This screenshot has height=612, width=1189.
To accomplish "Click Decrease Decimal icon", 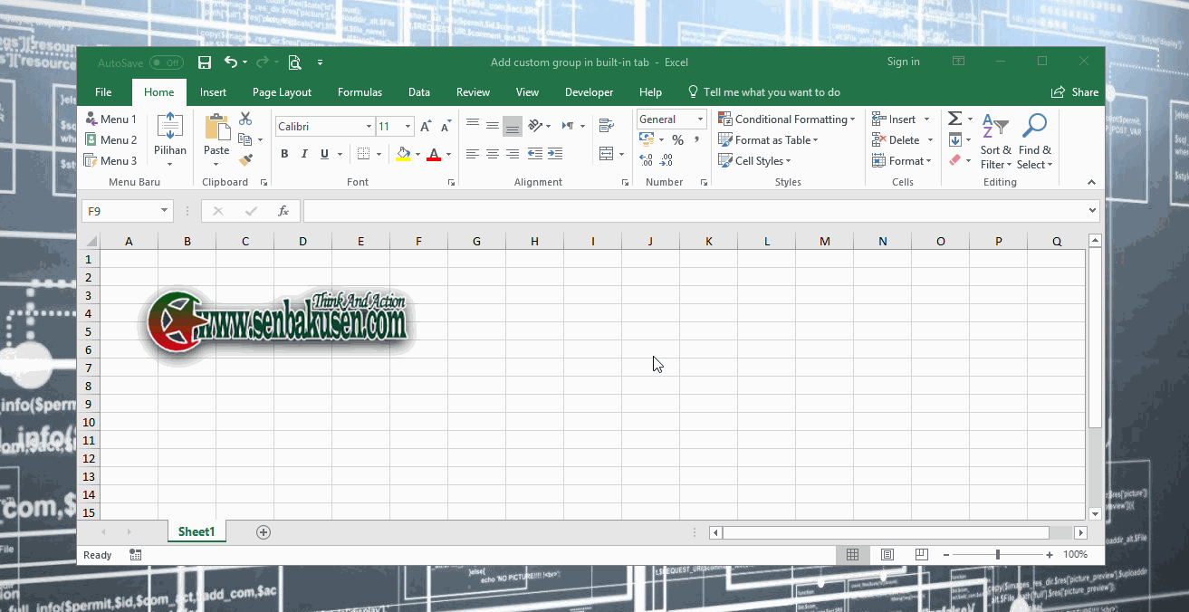I will 666,160.
